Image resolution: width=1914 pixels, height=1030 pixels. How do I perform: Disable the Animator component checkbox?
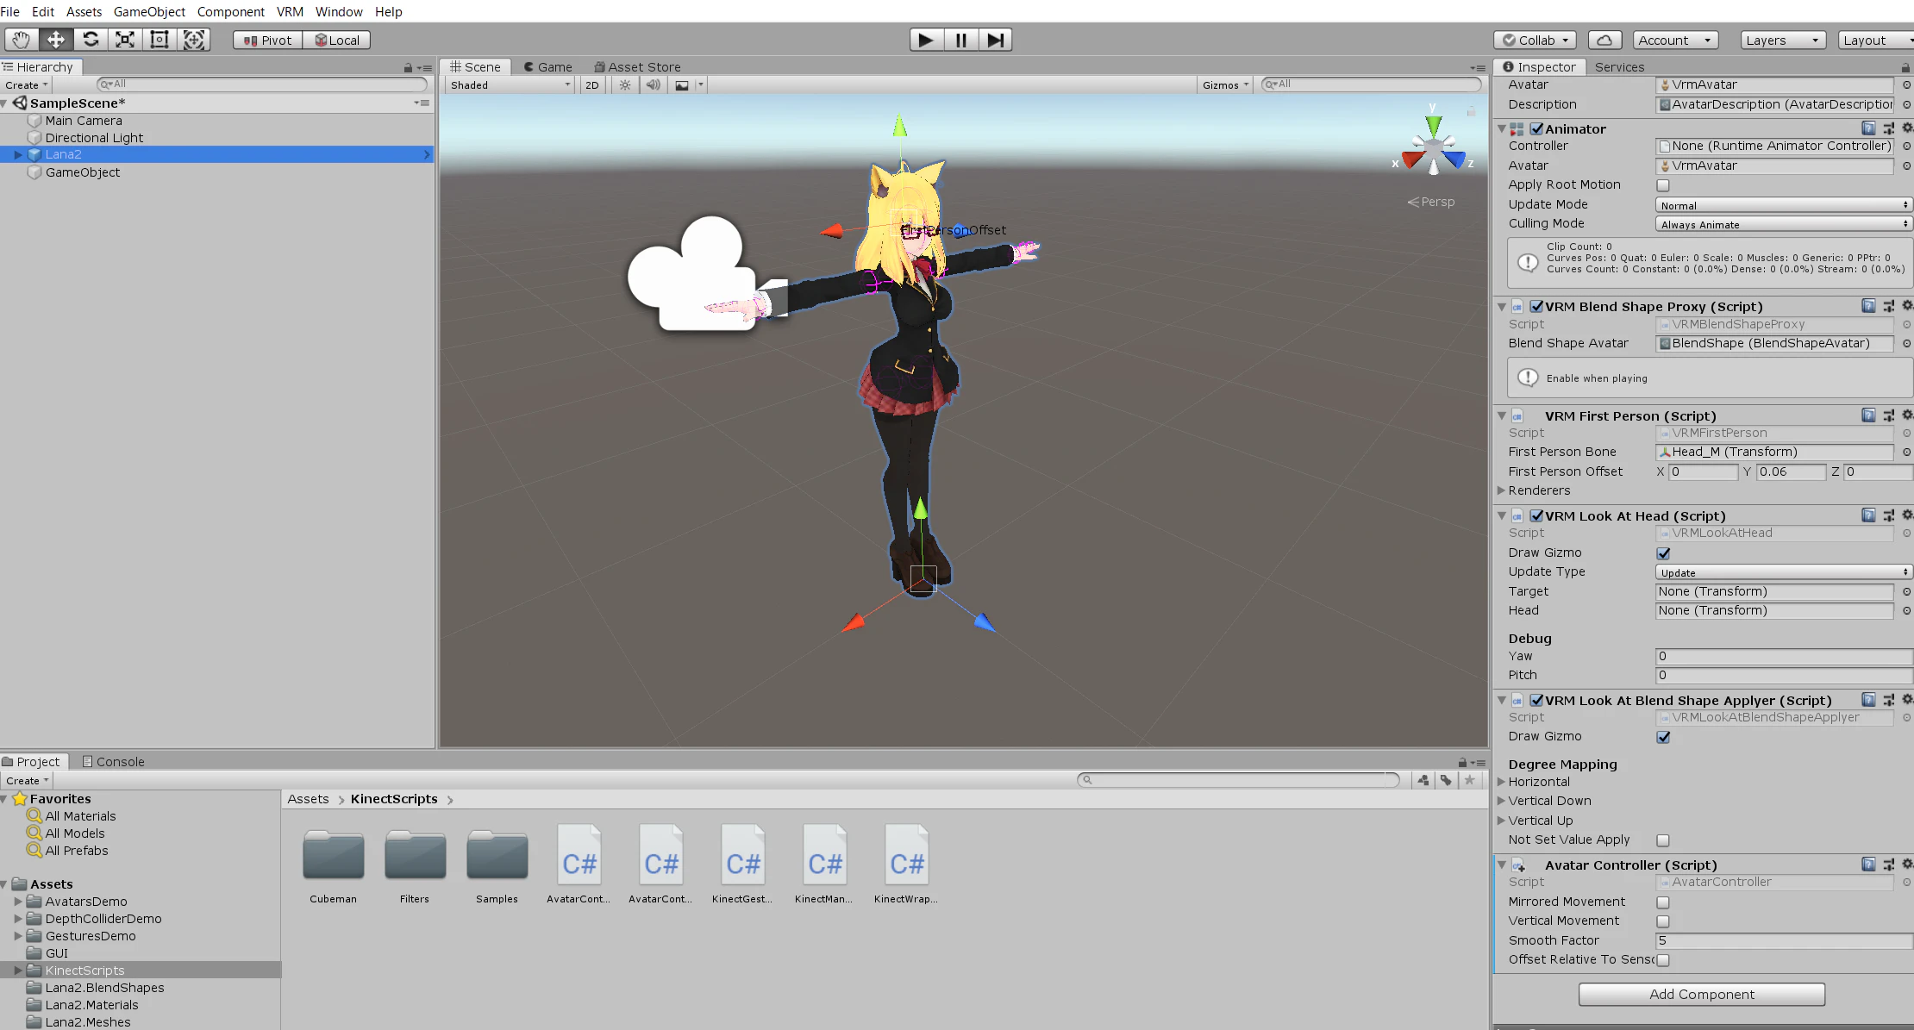(x=1536, y=128)
